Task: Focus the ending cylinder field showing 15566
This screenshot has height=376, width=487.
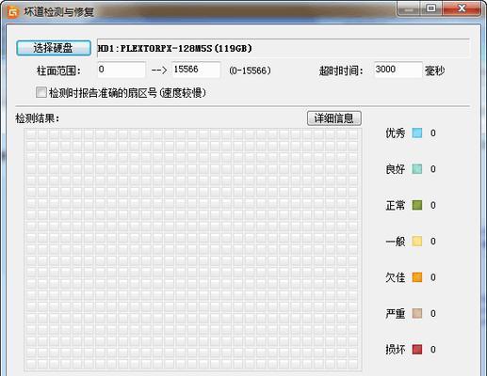Action: coord(196,70)
